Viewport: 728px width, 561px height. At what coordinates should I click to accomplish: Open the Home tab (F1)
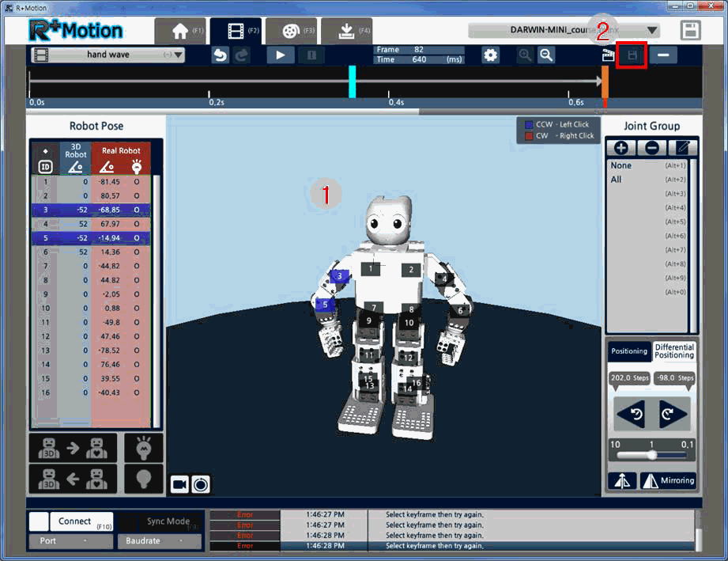click(180, 31)
